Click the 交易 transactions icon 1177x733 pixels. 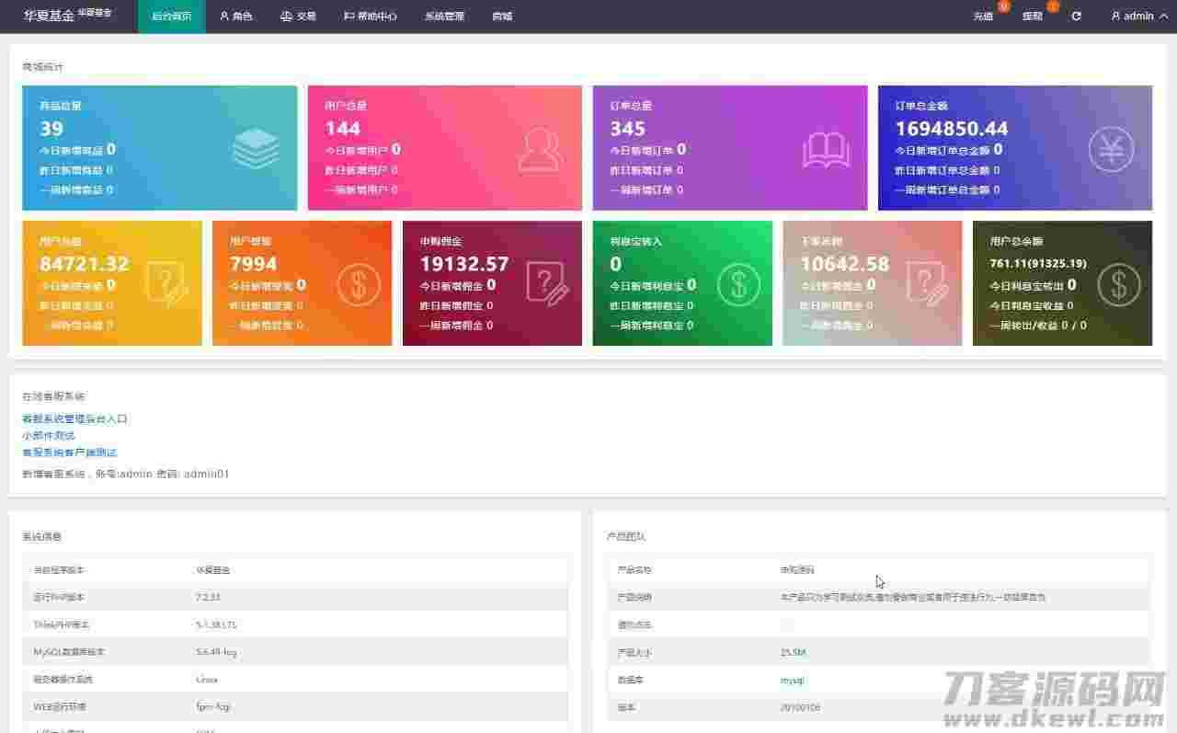point(285,16)
